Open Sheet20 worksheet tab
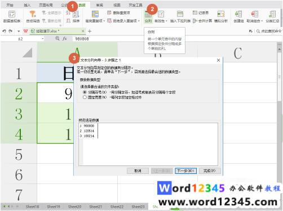Screen dimensions: 283x211 pyautogui.click(x=74, y=206)
